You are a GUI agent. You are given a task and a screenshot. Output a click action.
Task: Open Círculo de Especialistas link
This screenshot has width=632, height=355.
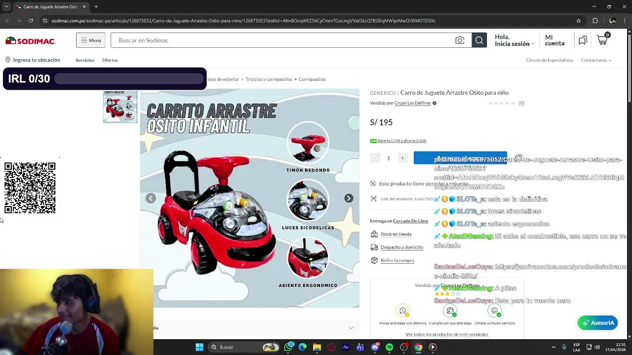tap(550, 60)
